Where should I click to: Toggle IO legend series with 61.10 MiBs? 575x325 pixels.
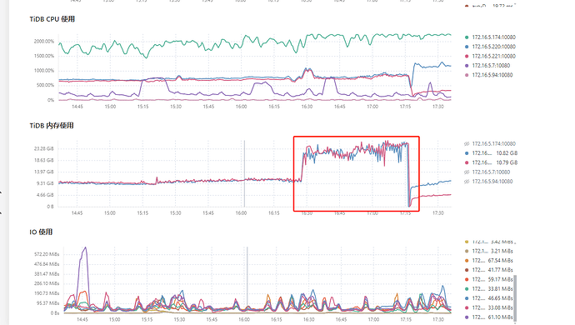click(489, 317)
